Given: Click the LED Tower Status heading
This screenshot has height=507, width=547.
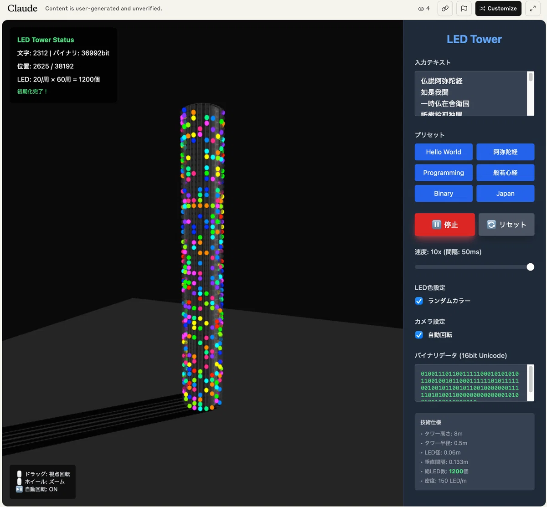Looking at the screenshot, I should [x=46, y=40].
